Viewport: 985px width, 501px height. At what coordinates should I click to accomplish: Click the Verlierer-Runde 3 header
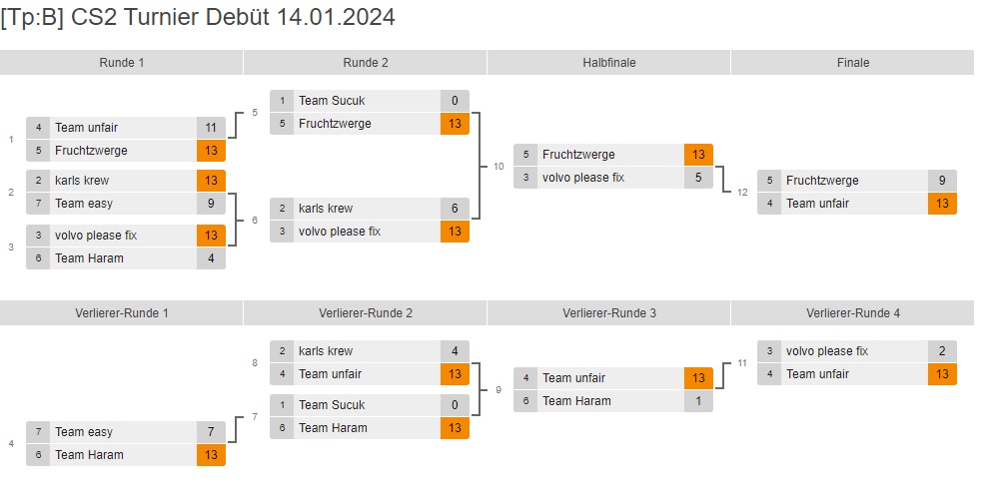(608, 313)
